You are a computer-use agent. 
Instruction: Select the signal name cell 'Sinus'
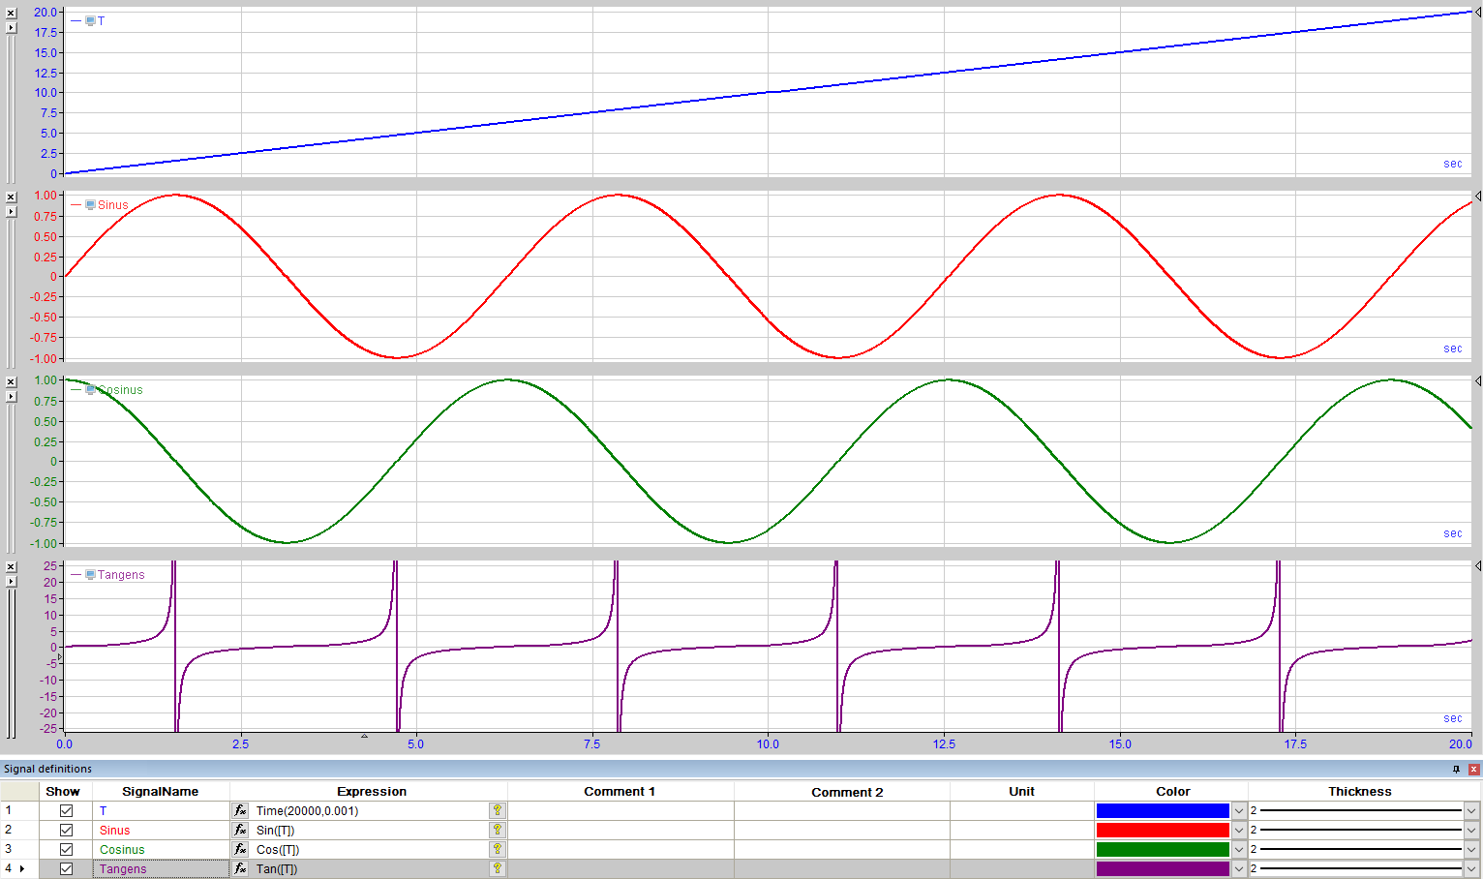[161, 830]
